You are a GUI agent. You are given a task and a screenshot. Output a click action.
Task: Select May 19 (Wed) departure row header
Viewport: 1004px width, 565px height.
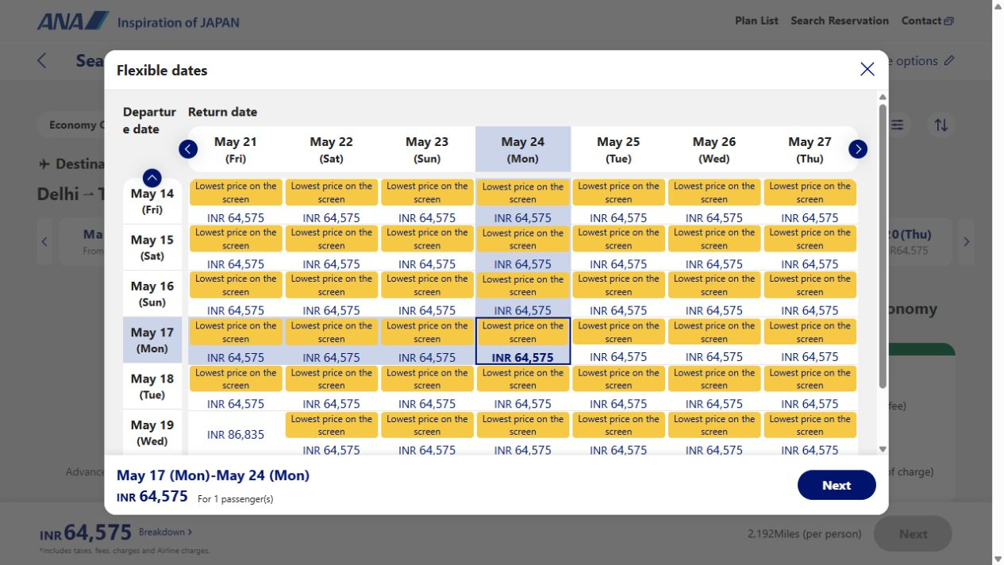click(152, 432)
